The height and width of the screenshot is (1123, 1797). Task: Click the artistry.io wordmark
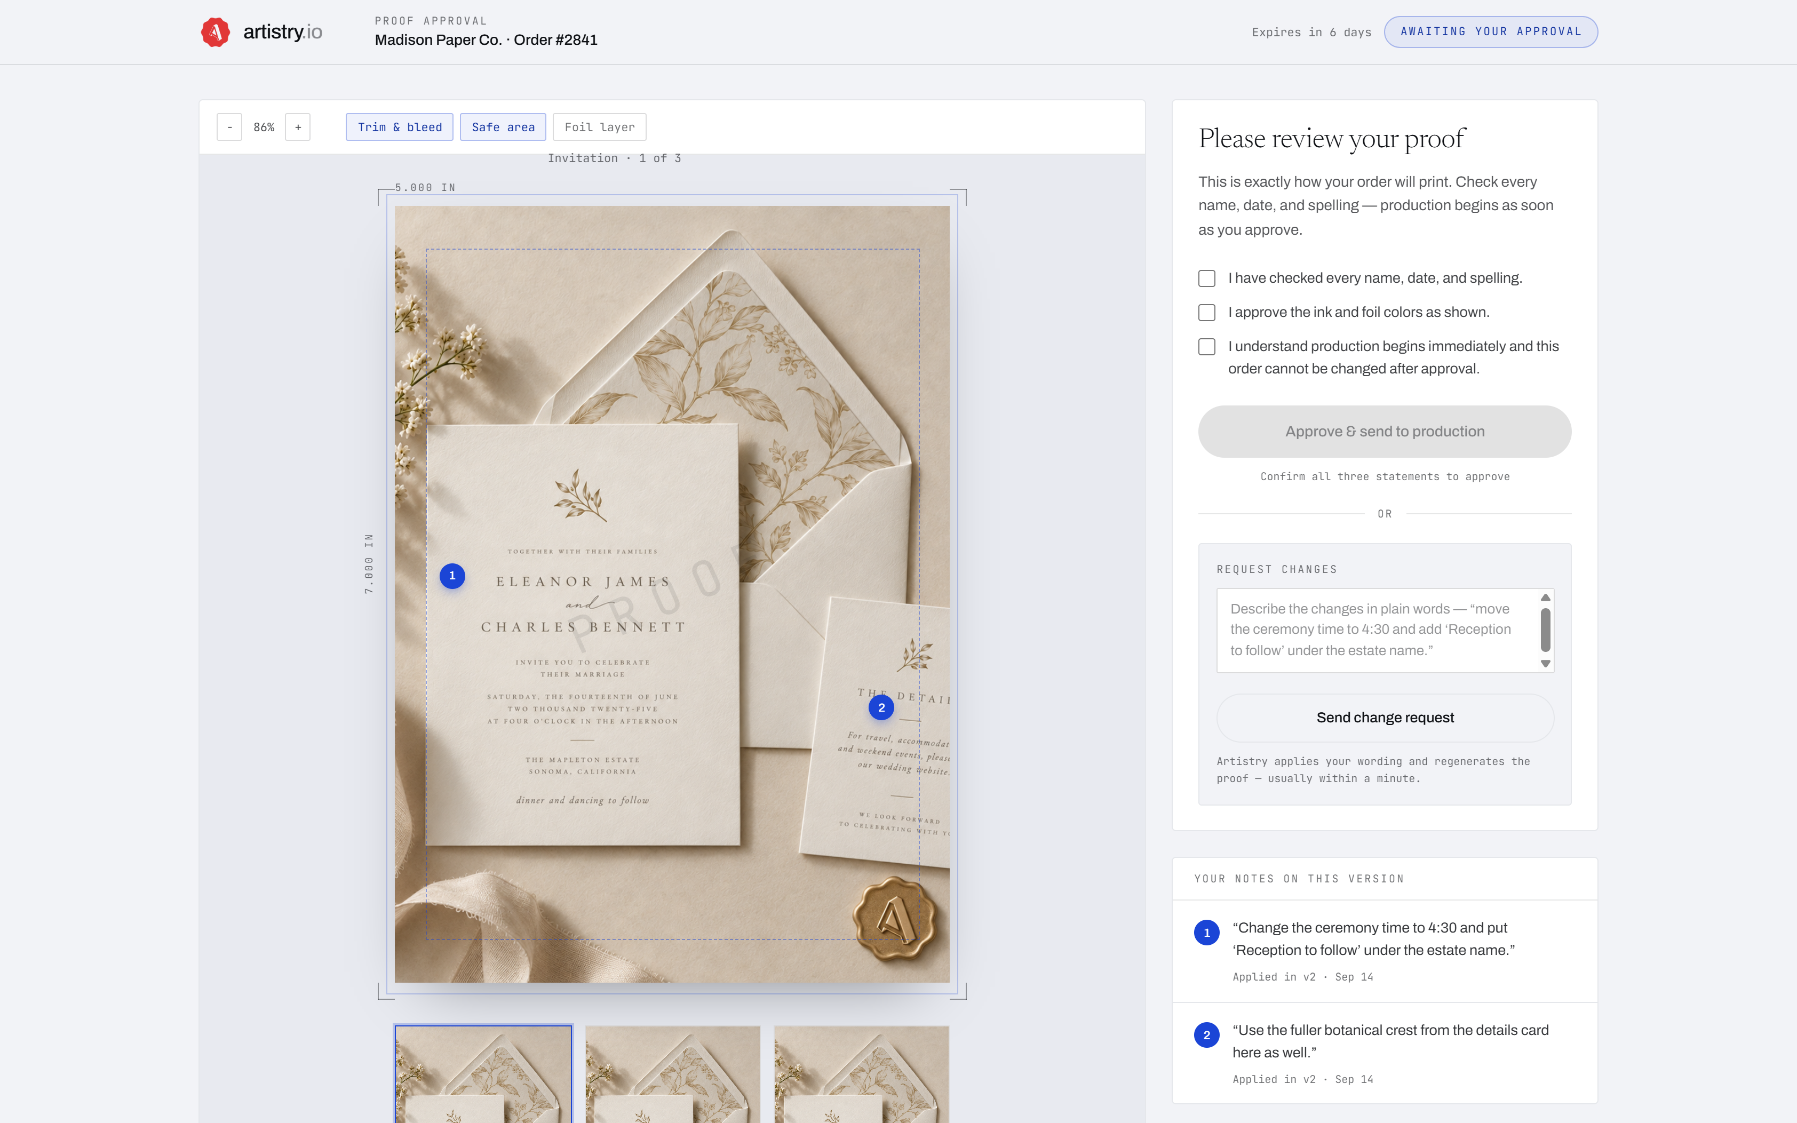tap(282, 32)
